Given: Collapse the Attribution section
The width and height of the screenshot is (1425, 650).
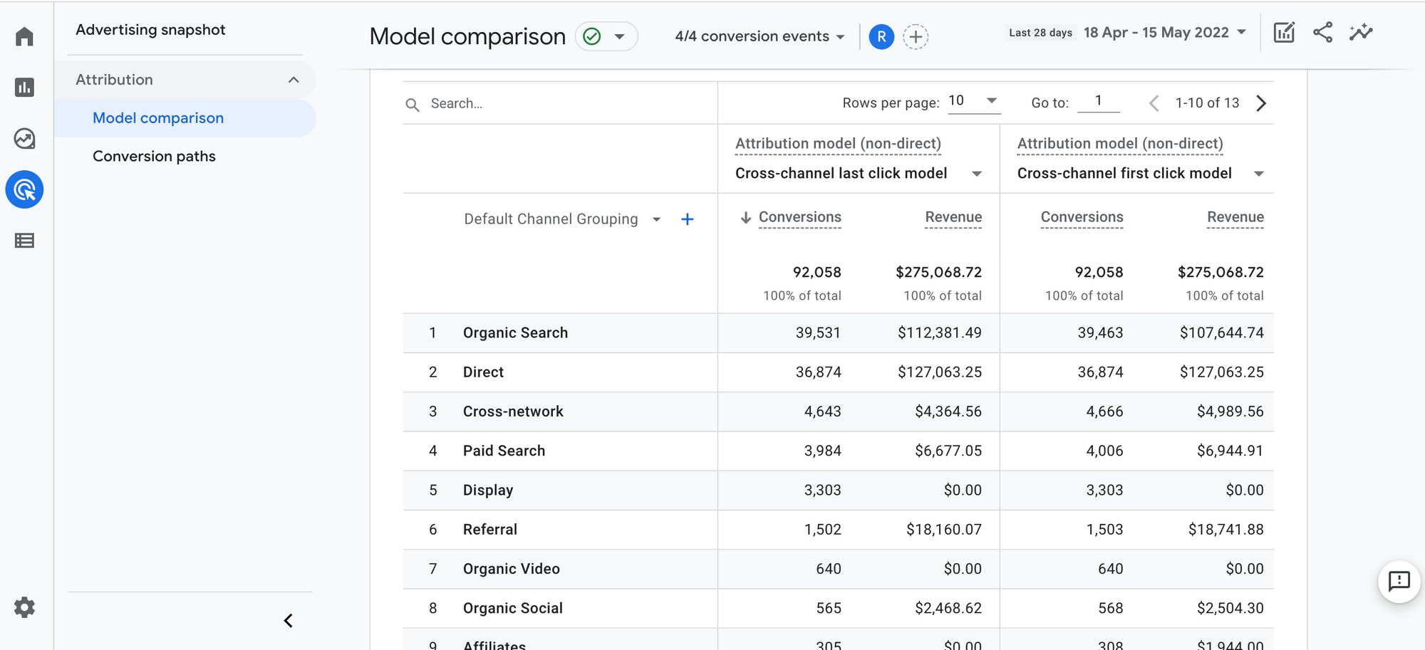Looking at the screenshot, I should point(293,80).
